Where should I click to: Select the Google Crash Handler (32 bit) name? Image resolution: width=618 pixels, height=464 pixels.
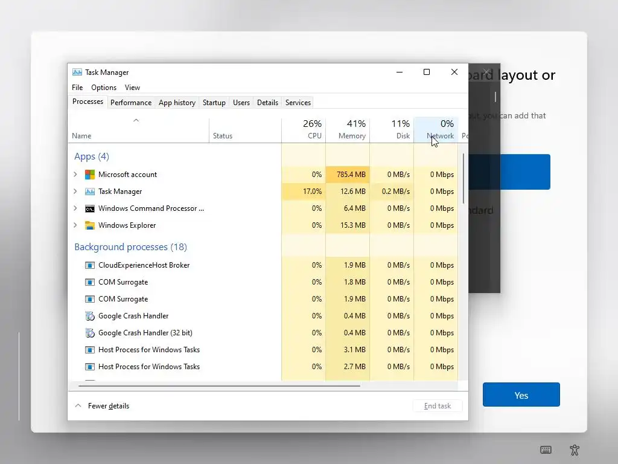click(145, 333)
